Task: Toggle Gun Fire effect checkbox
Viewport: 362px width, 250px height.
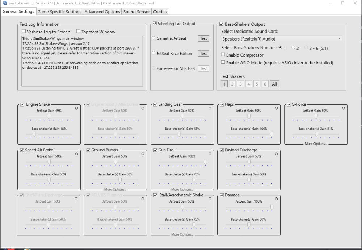Action: point(155,150)
